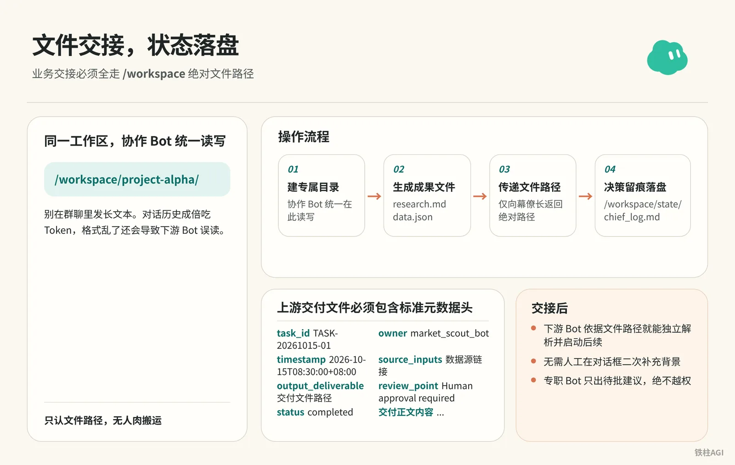Click the text 仅向幕僚长返回 绝对路径
Viewport: 735px width, 465px height.
(530, 210)
